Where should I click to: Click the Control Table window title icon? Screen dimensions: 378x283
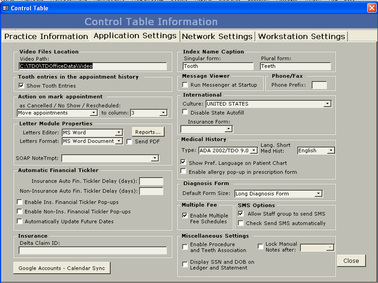click(5, 8)
